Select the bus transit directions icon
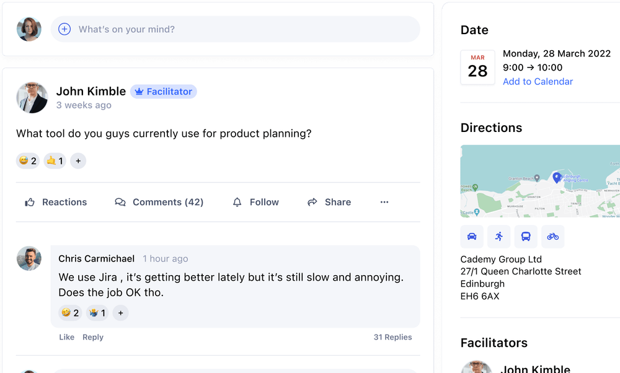The width and height of the screenshot is (620, 373). [x=526, y=236]
